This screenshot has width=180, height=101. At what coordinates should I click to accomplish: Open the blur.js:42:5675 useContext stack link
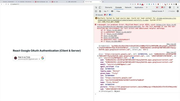123,32
